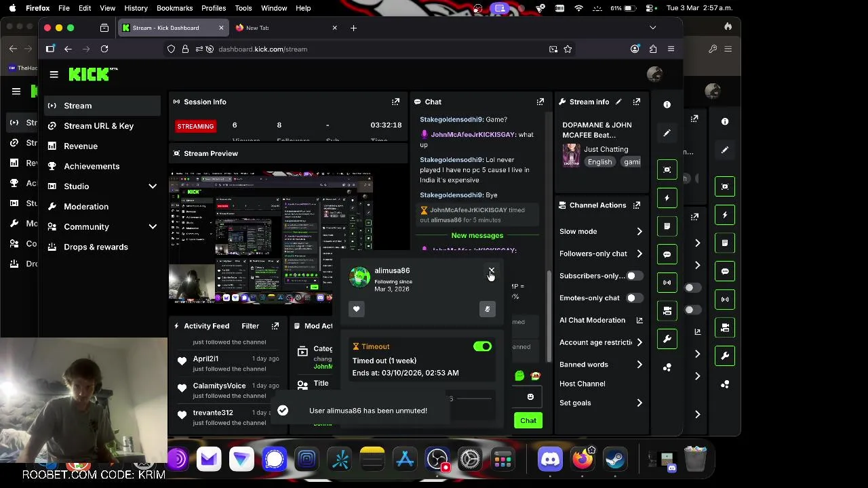Click the info icon in background window toolbar

(x=725, y=121)
